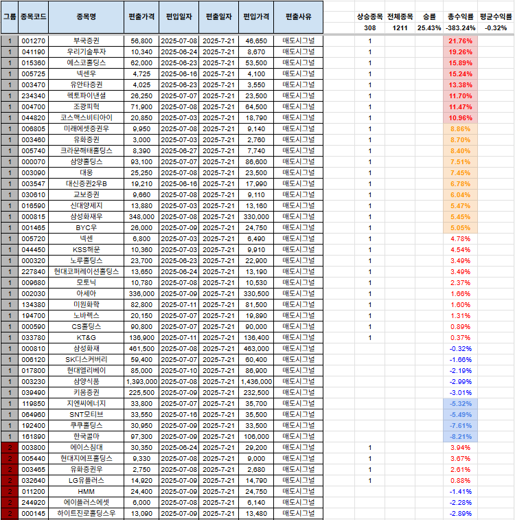The image size is (515, 520).
Task: Click the 교보증권 name cell
Action: (86, 194)
